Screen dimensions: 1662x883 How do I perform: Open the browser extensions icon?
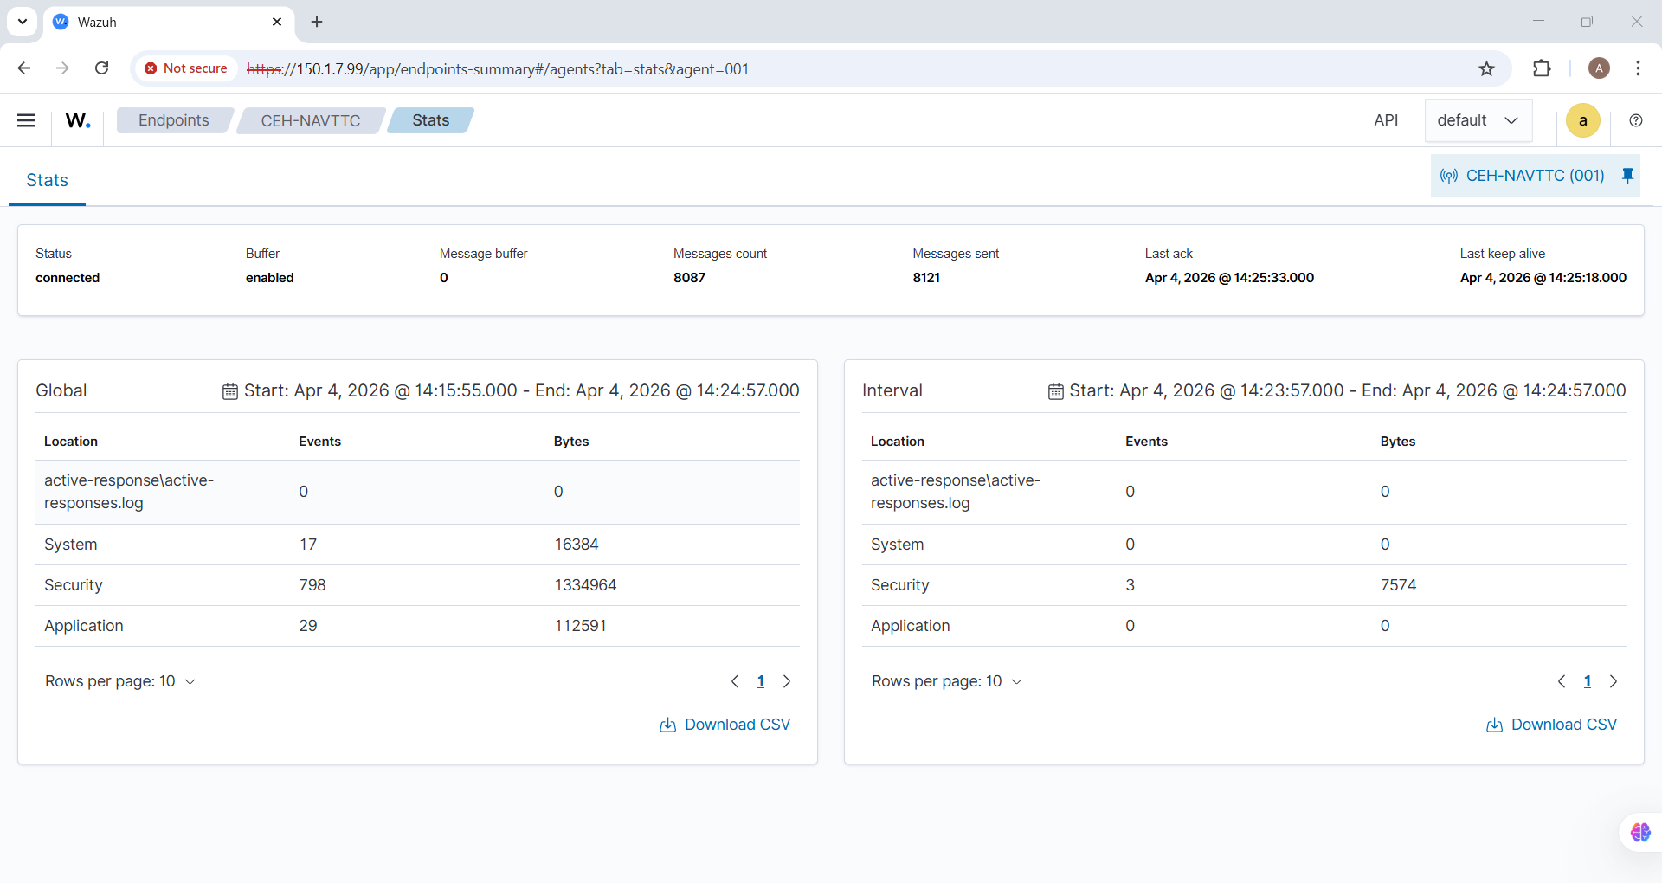point(1542,68)
